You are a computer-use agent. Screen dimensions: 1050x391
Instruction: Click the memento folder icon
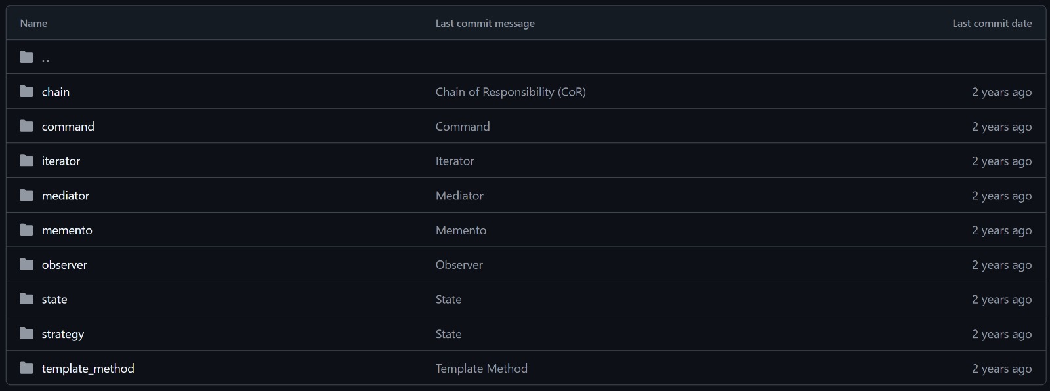click(26, 230)
